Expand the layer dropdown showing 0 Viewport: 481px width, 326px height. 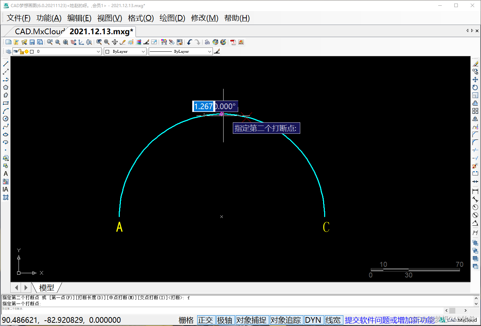tap(98, 52)
